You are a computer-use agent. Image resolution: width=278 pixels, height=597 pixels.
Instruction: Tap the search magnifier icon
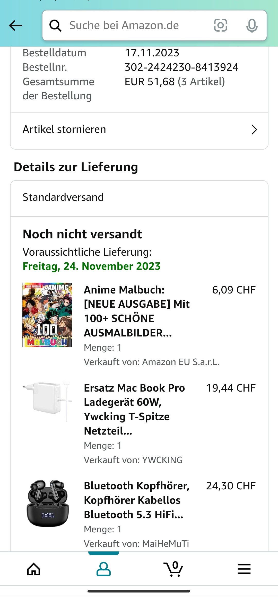(55, 26)
